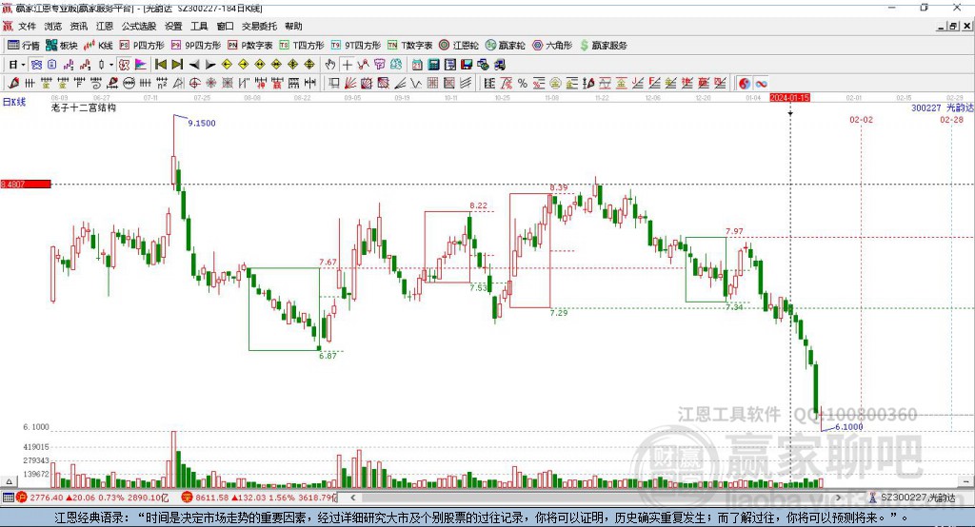
Task: Click the red 8.4807 price label
Action: (26, 184)
